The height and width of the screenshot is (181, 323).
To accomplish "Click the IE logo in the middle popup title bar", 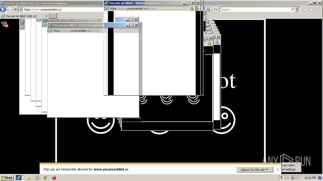I will coord(50,25).
